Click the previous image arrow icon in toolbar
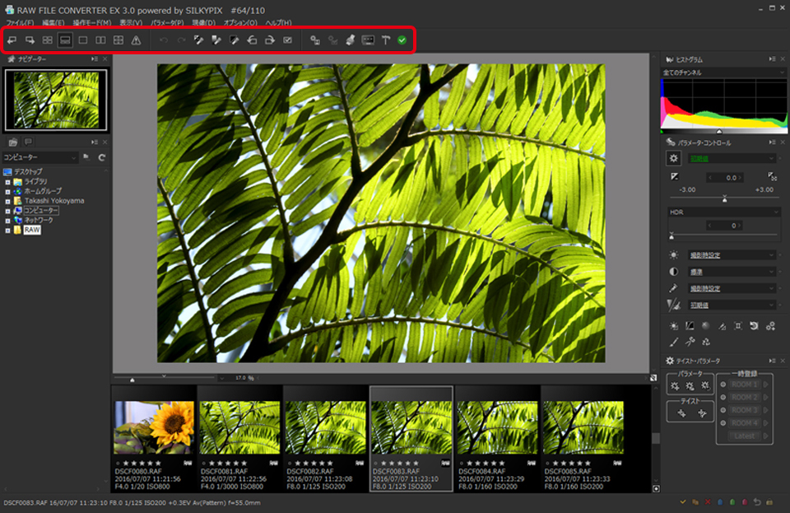Screen dimensions: 790x513 (x=12, y=40)
